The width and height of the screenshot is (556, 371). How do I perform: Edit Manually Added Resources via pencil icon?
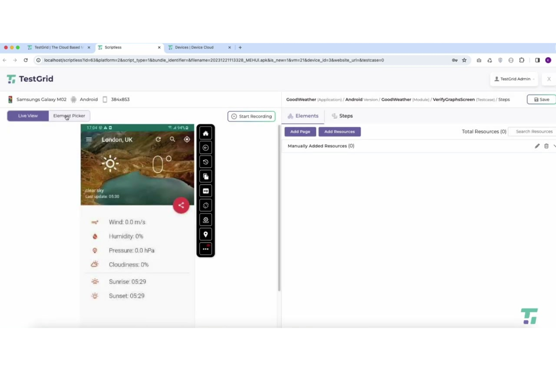point(537,146)
